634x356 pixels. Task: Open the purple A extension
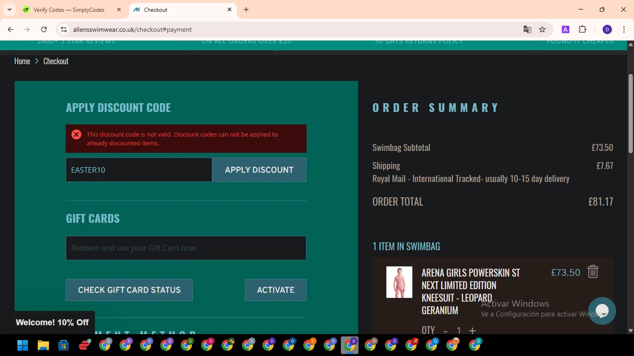(x=566, y=30)
